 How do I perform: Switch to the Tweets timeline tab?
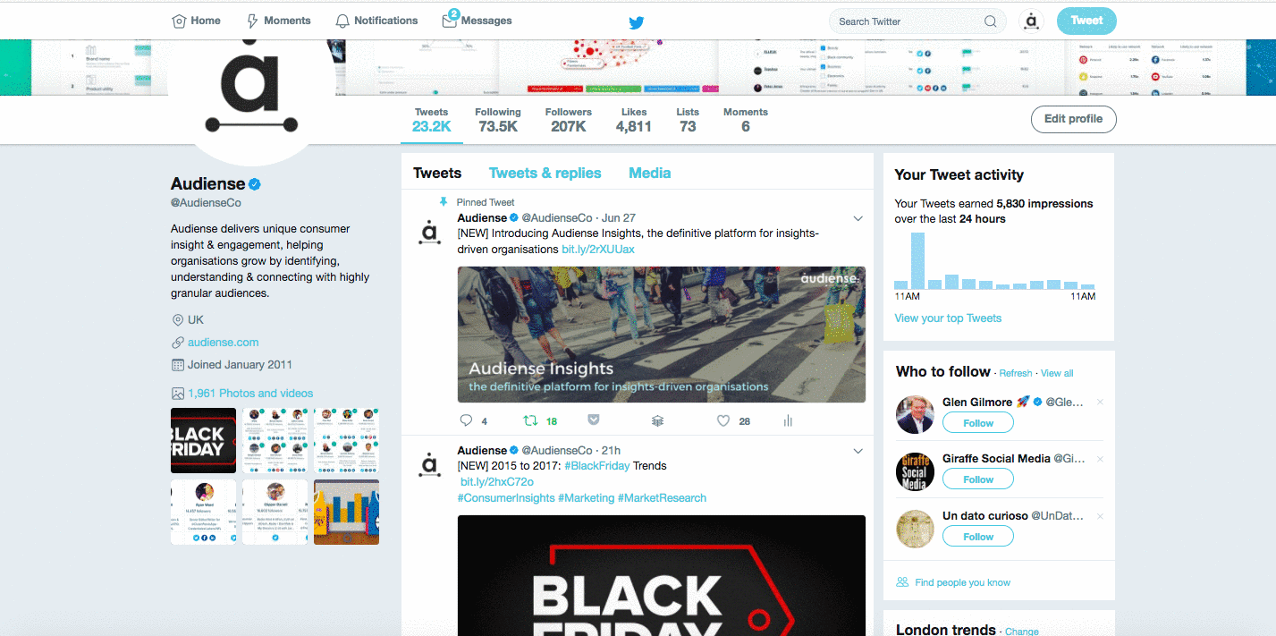click(437, 174)
